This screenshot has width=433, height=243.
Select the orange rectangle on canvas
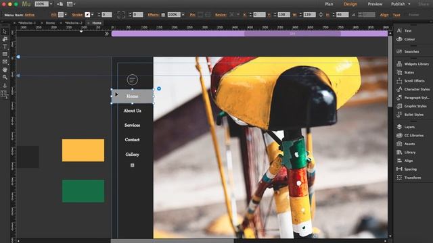coord(83,150)
